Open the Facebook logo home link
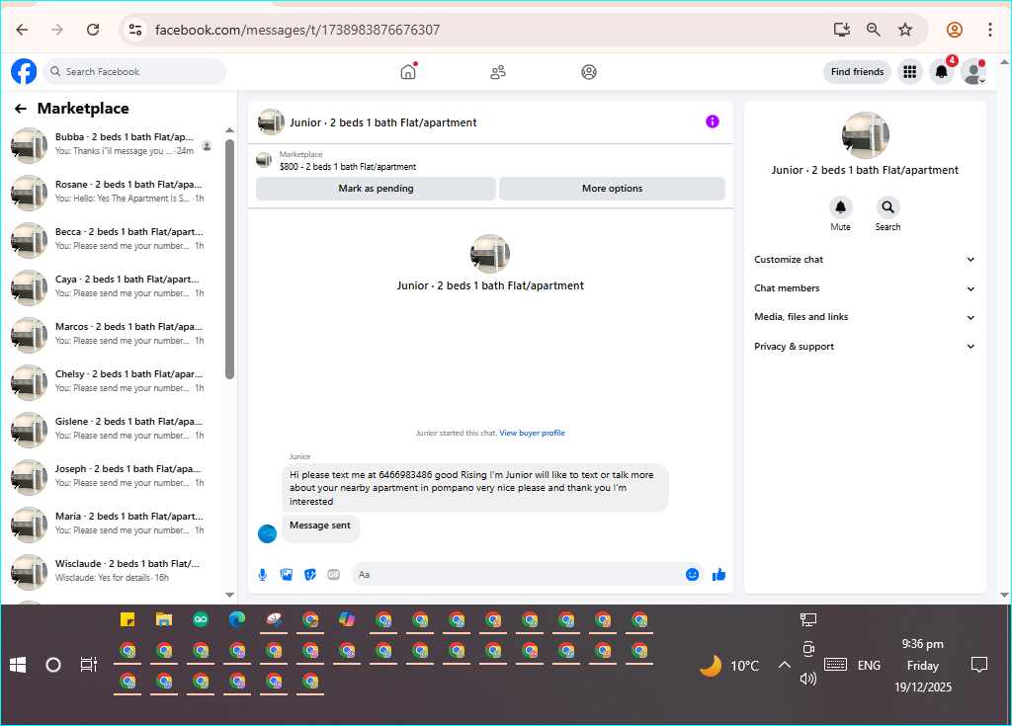The height and width of the screenshot is (726, 1012). pyautogui.click(x=24, y=72)
